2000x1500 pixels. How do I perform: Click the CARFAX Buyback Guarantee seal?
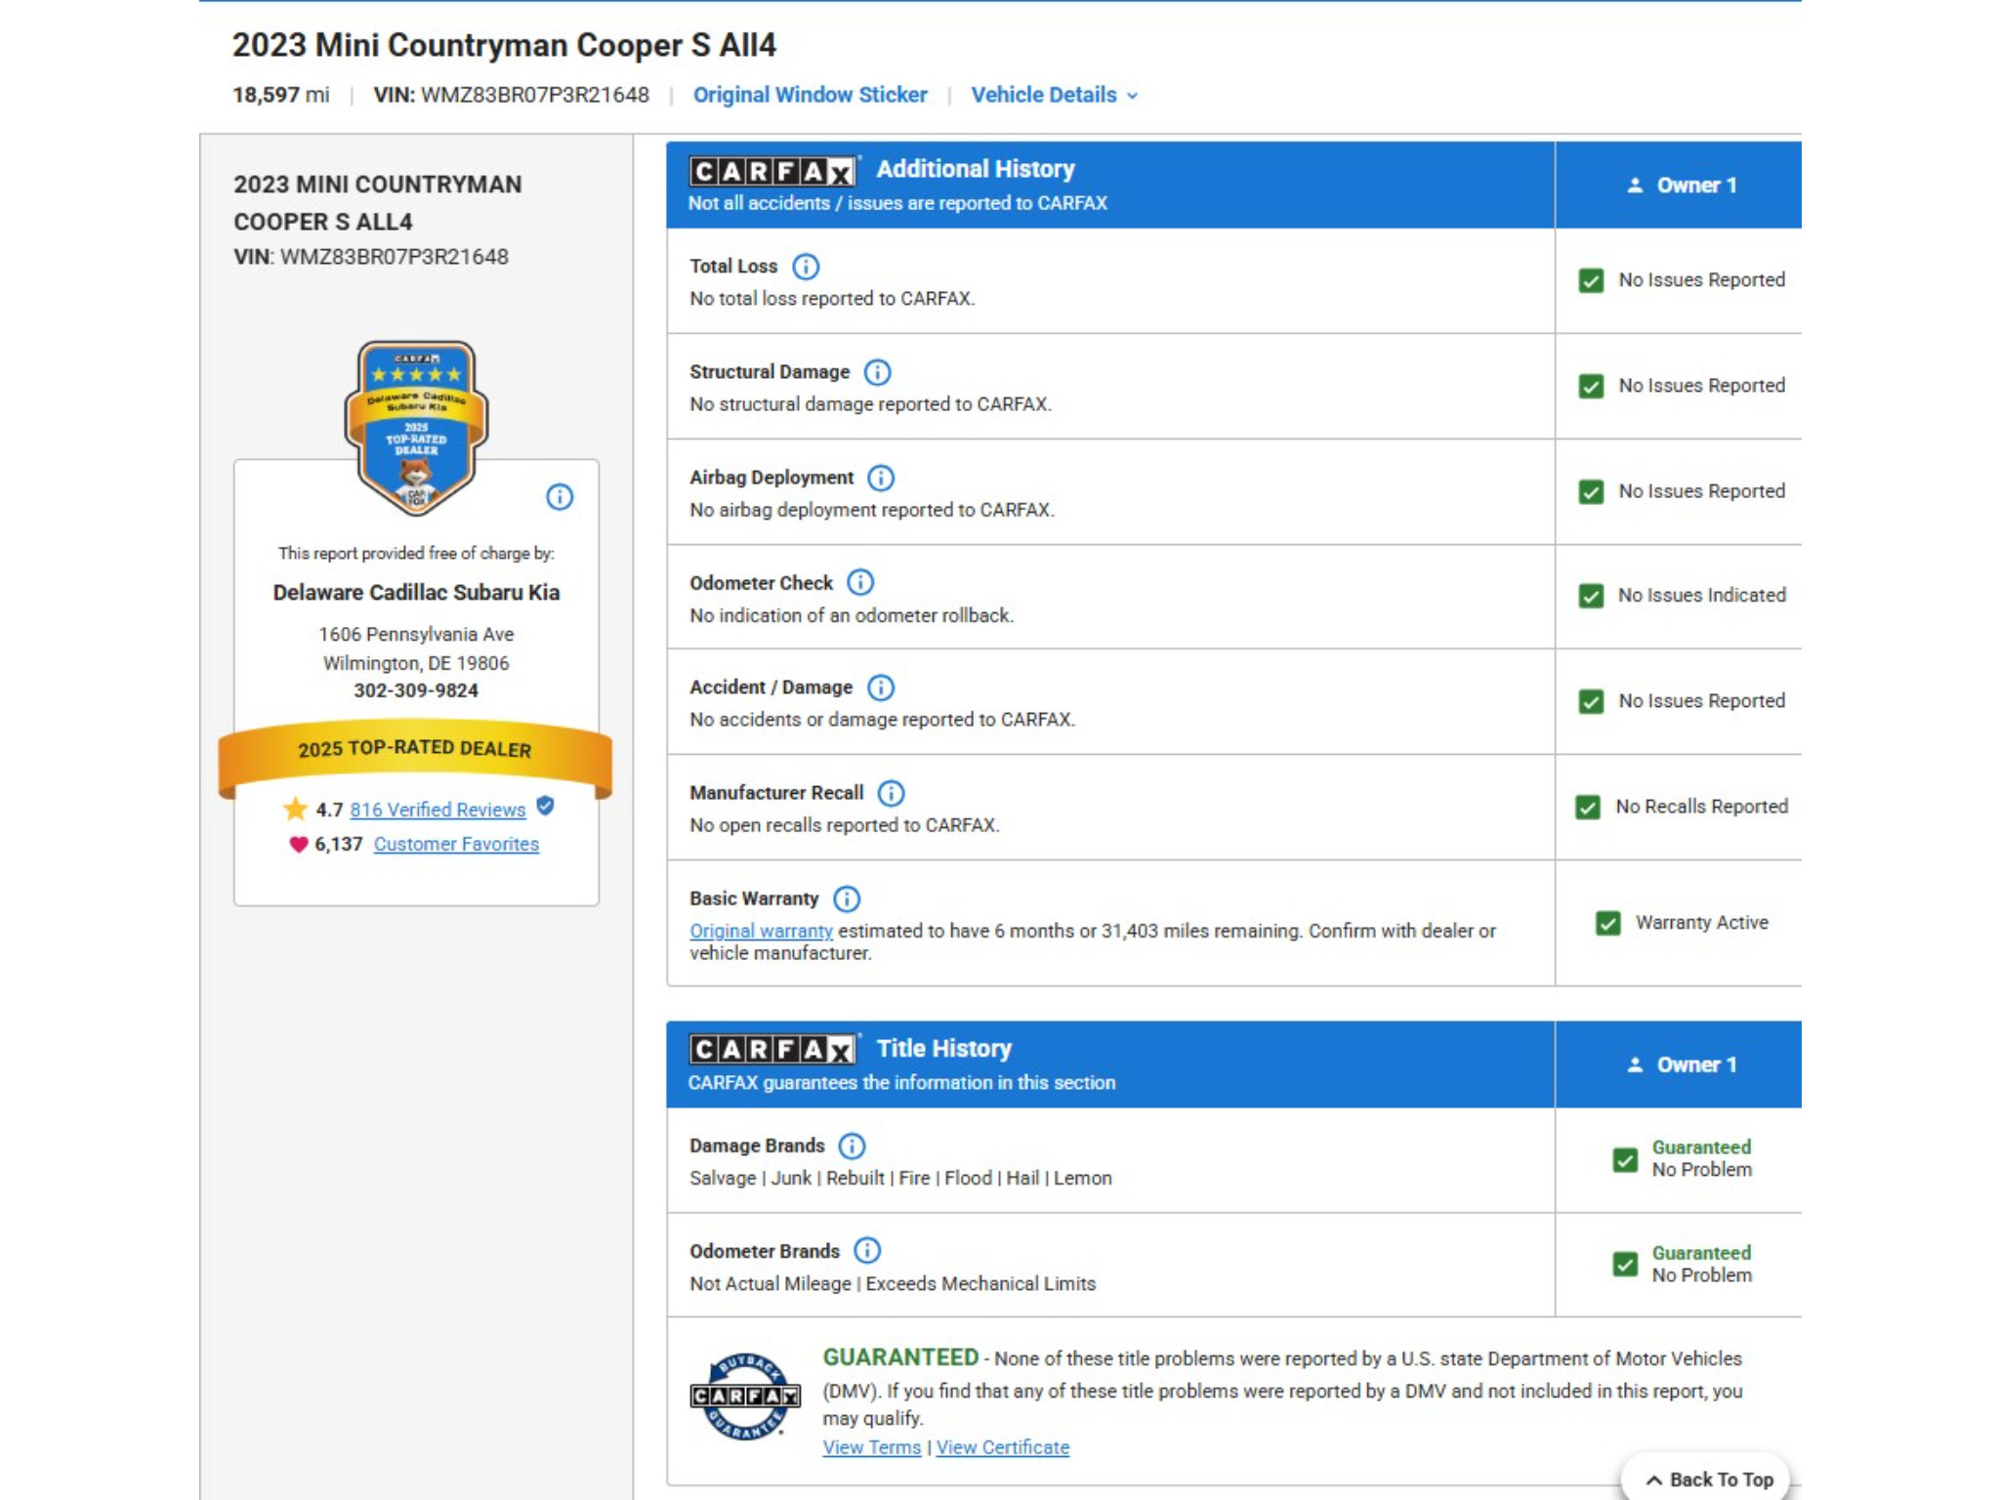coord(745,1396)
